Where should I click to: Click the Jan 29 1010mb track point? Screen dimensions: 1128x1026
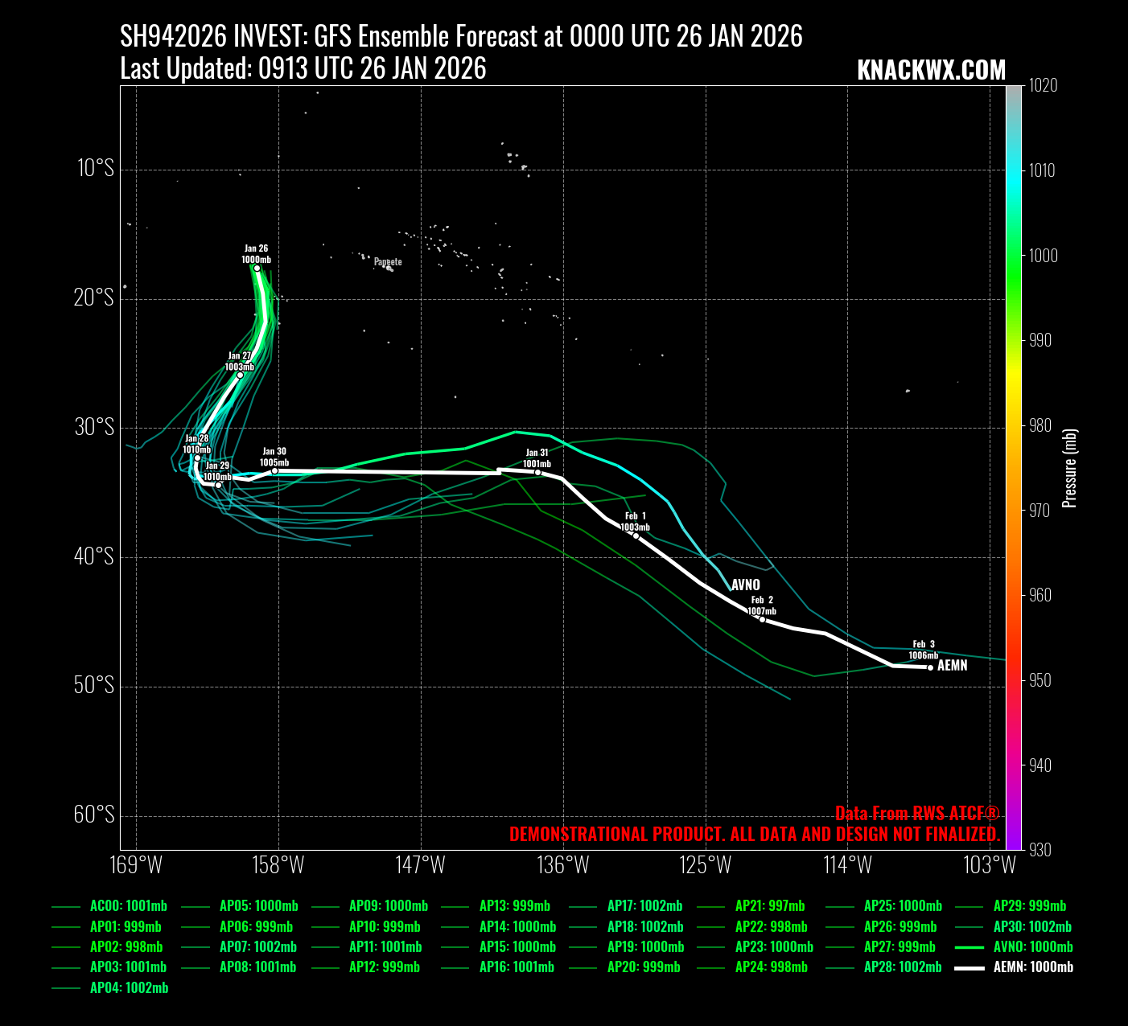tap(218, 485)
